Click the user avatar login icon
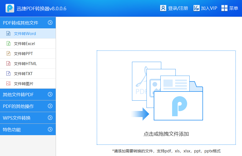Image resolution: width=242 pixels, height=156 pixels. pos(163,8)
